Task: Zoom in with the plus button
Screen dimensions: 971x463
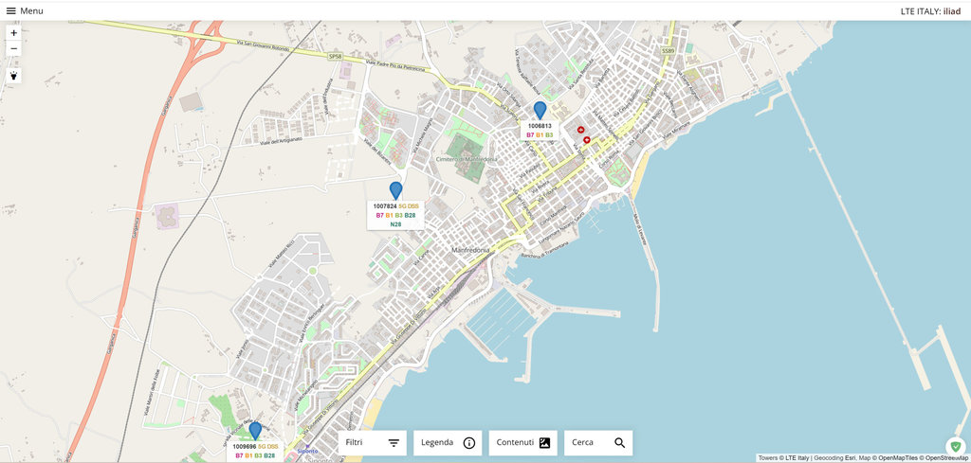Action: coord(13,32)
